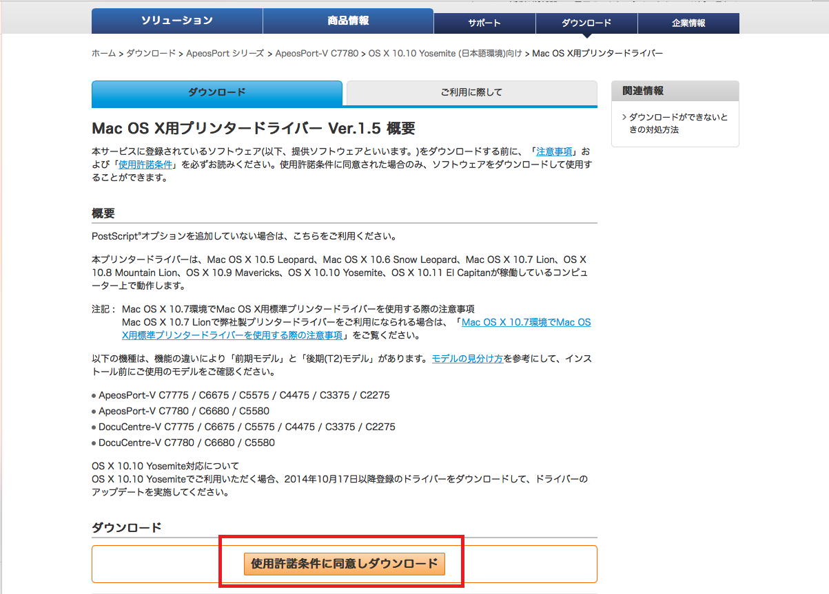Open the Mac OS X 10.7環境 notes link
Screen dimensions: 829x594
[526, 322]
